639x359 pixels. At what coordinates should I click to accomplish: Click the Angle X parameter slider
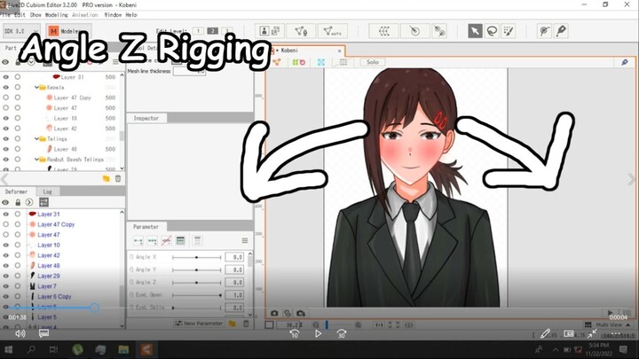(196, 257)
